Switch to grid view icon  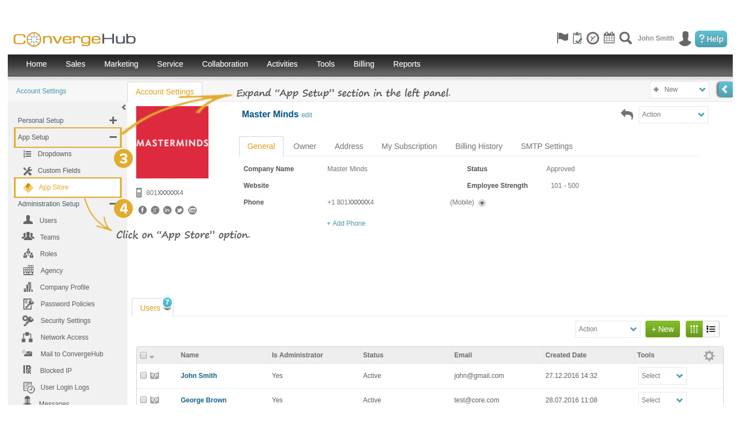point(694,329)
